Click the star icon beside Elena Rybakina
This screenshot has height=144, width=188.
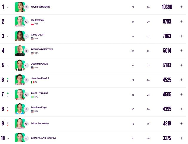26,95
